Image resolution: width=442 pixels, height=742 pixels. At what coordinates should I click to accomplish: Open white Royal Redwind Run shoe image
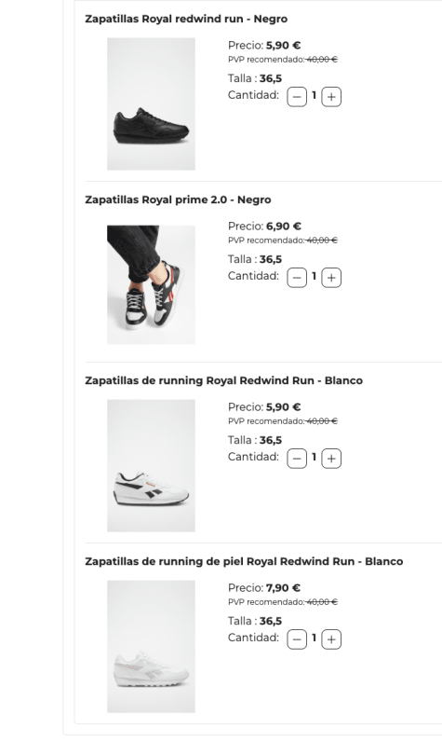coord(151,466)
